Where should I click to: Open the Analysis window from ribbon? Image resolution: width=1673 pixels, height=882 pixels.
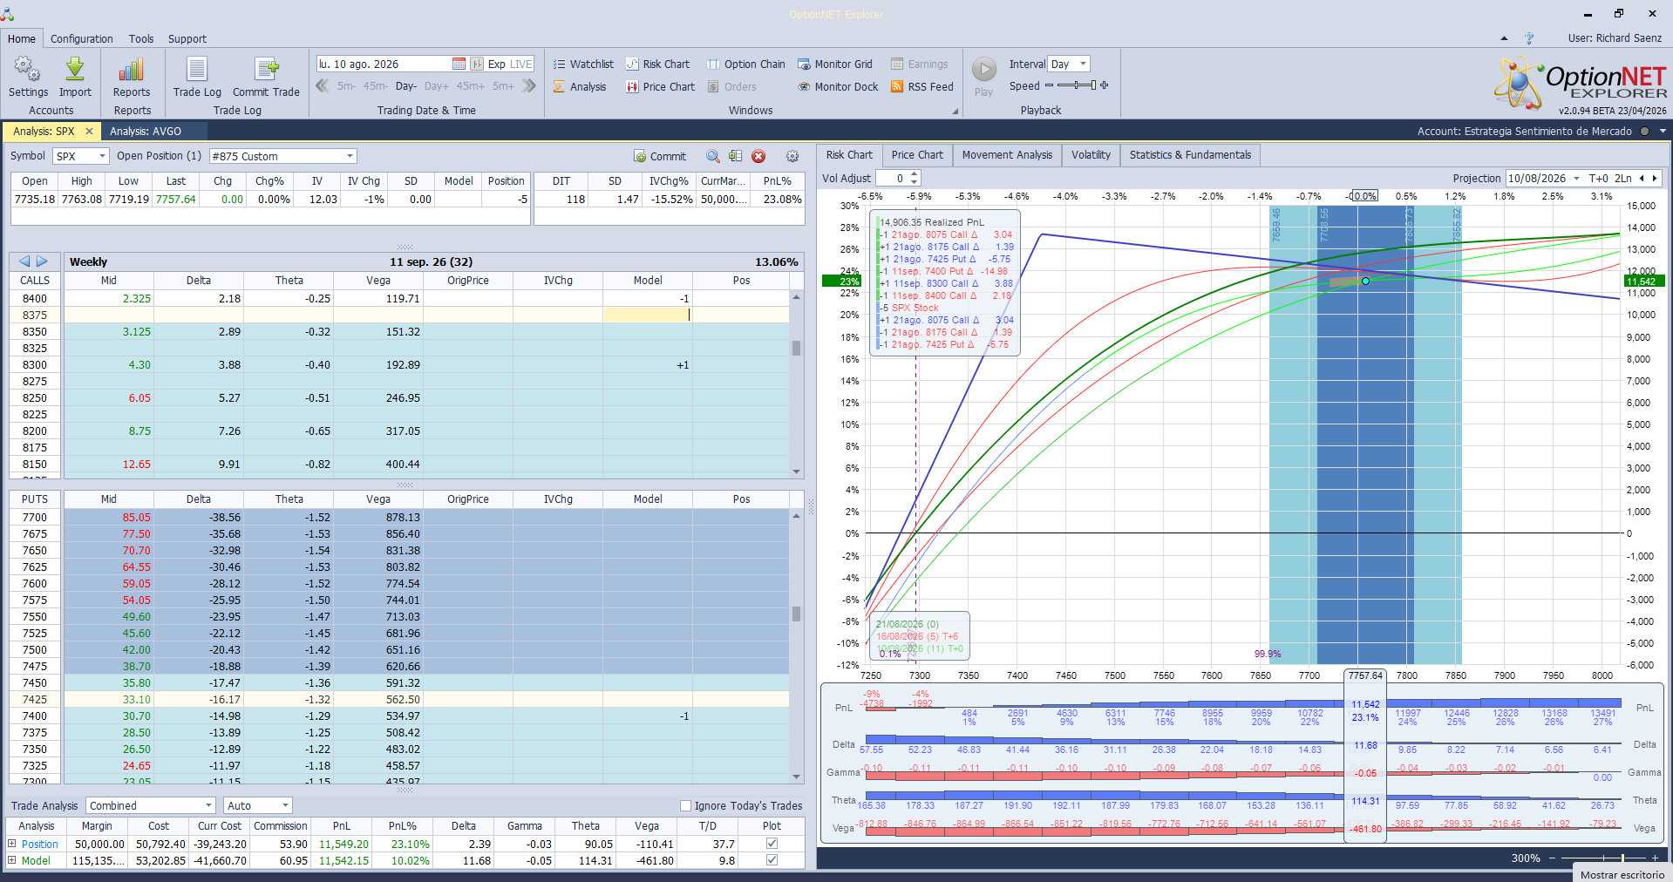point(580,86)
